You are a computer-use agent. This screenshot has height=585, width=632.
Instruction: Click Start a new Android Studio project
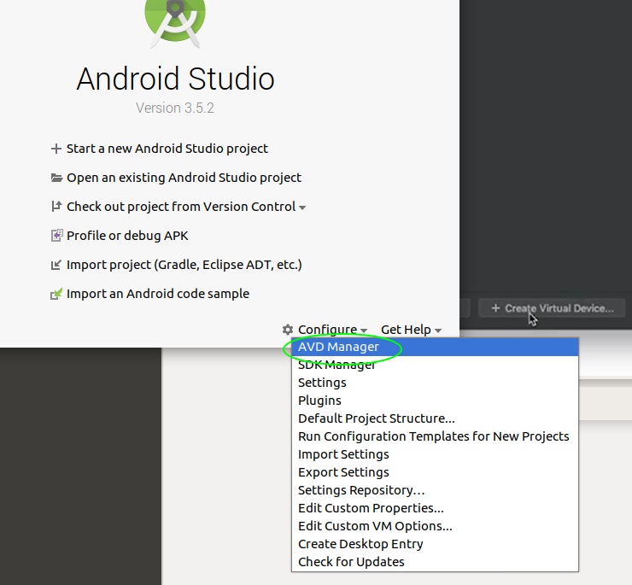(167, 149)
